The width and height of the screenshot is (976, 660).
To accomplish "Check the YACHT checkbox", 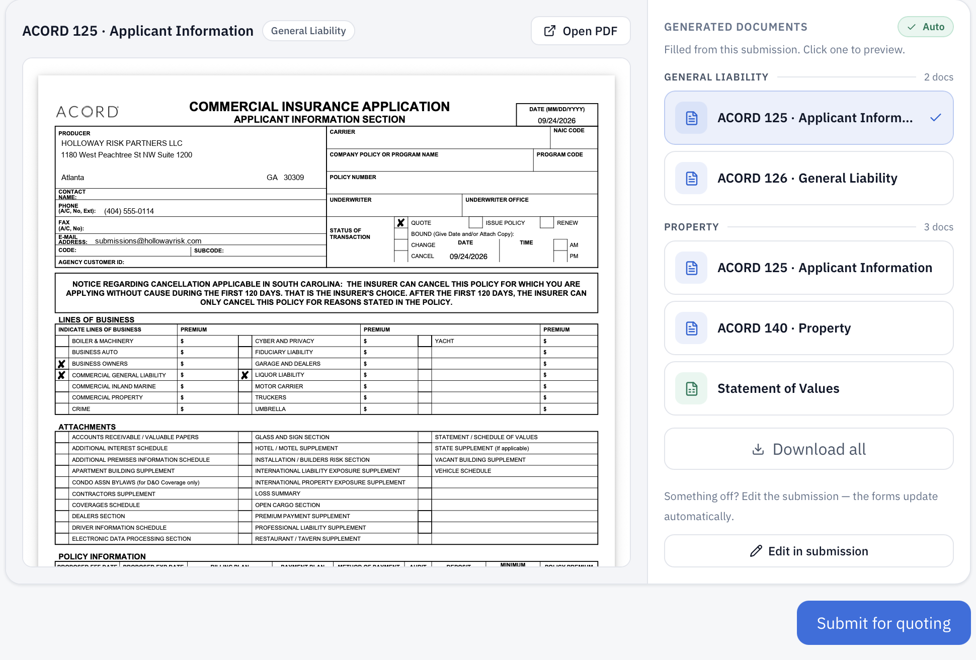I will coord(425,341).
